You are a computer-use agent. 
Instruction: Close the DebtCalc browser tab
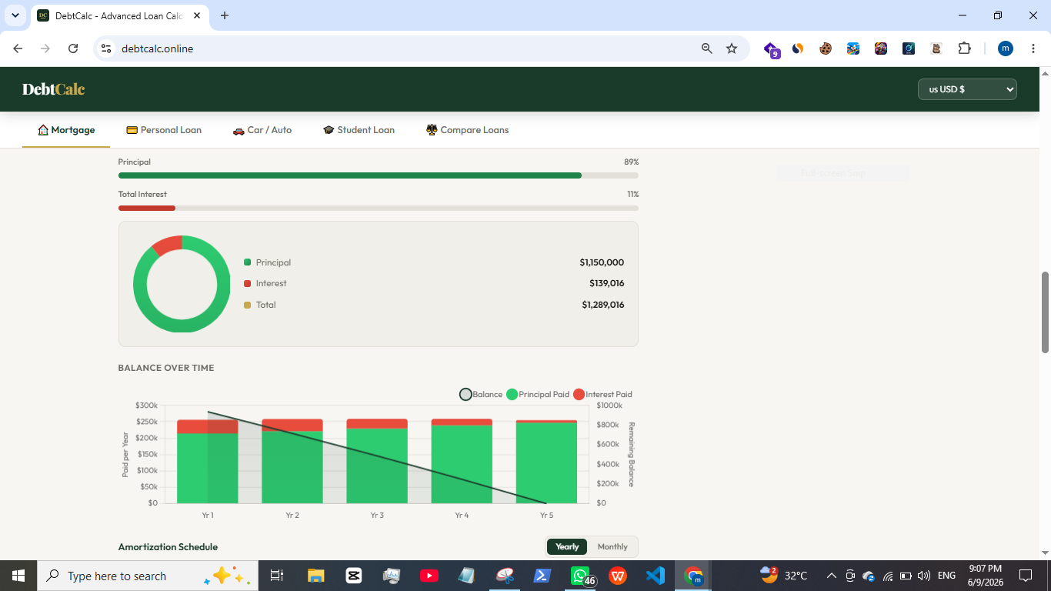click(x=198, y=15)
